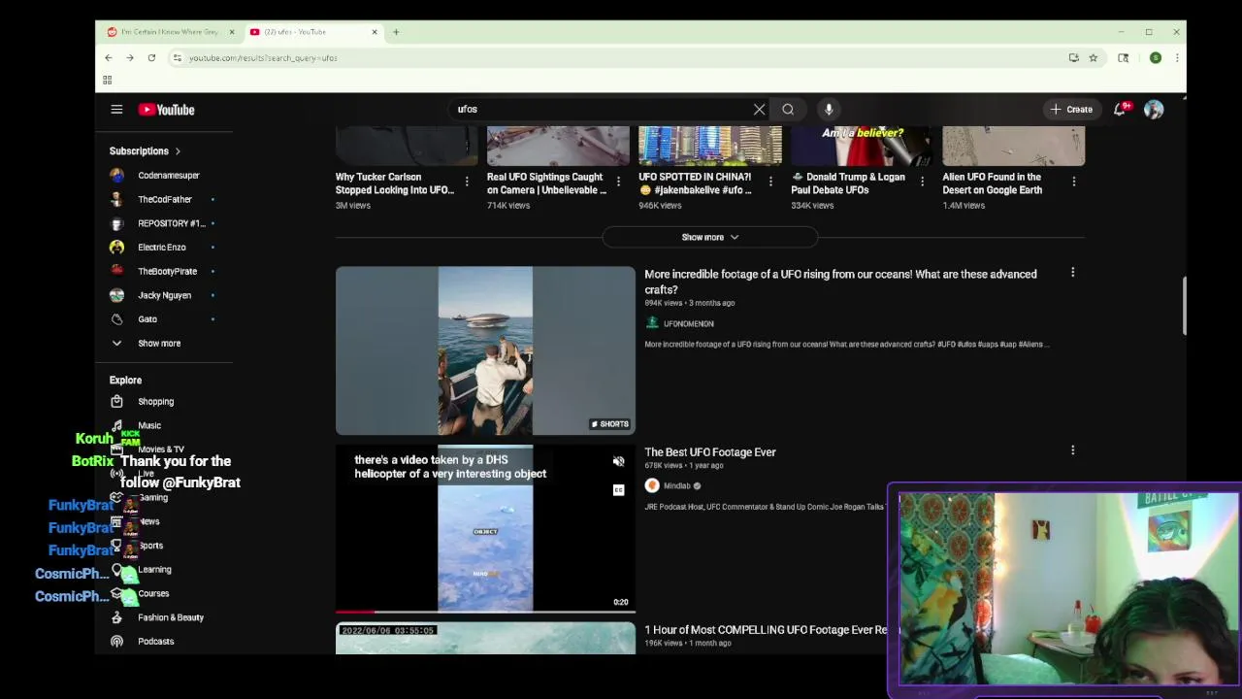This screenshot has height=699, width=1242.
Task: Open options for Alien UFO Found video
Action: tap(1073, 182)
